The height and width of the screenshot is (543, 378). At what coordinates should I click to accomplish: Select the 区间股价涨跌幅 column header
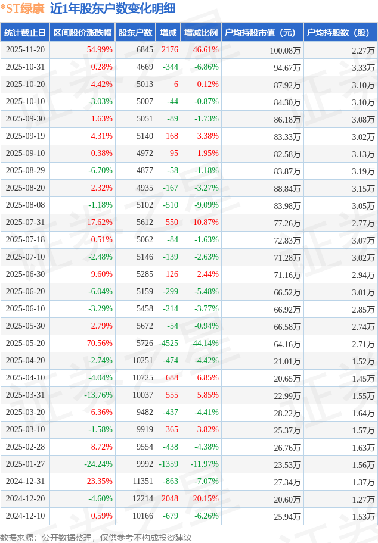(82, 33)
